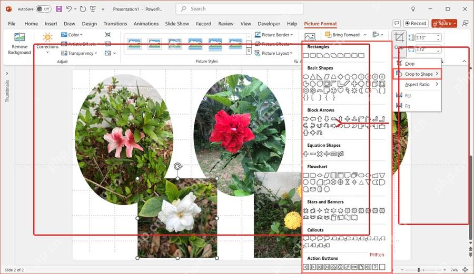Choose the Multiply equation shape
Screen dimensions: 474x274
tap(320, 154)
